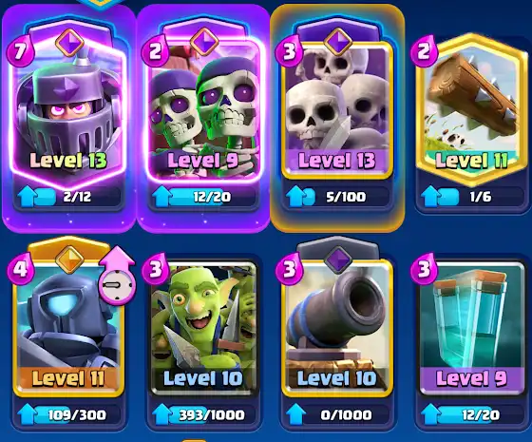Click the upgrade arrow beside 109/300

click(28, 414)
